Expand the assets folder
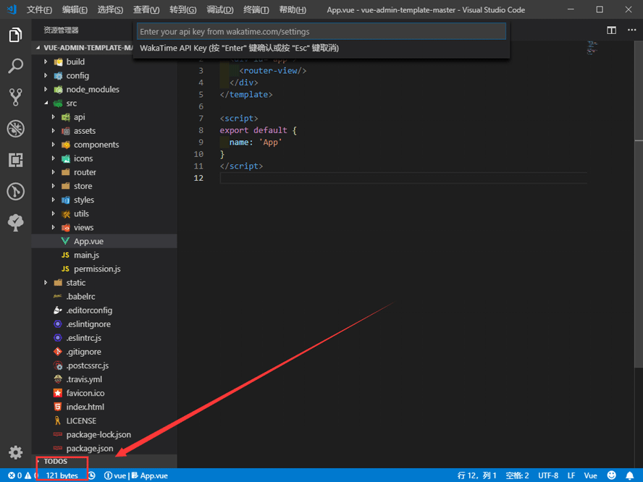The width and height of the screenshot is (643, 482). 104,131
